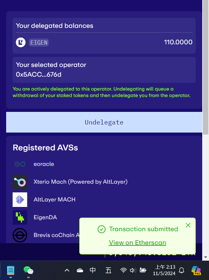209x280 pixels.
Task: Open the notification bell in tray
Action: (x=181, y=270)
